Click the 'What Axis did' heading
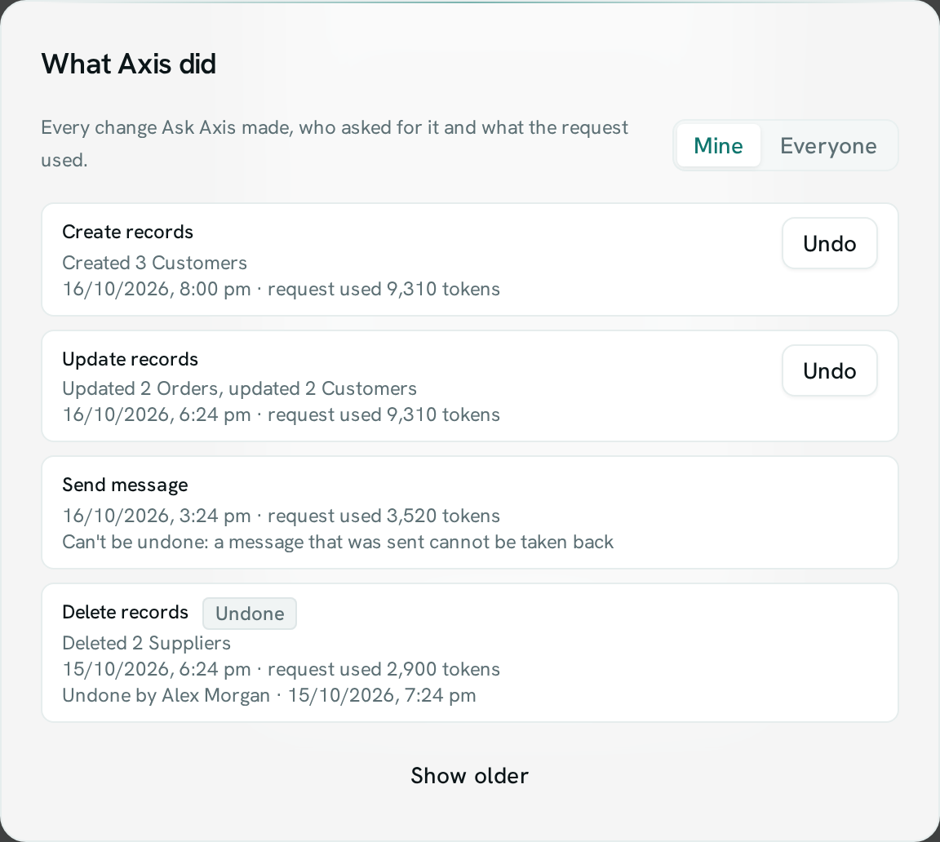The image size is (940, 842). (128, 64)
